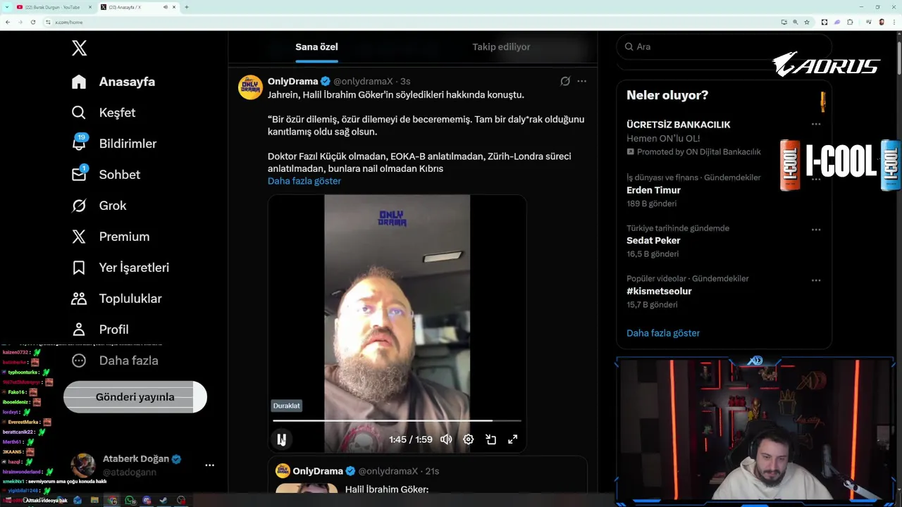Open more options on OnlyDrama post
Image resolution: width=902 pixels, height=507 pixels.
pyautogui.click(x=581, y=81)
